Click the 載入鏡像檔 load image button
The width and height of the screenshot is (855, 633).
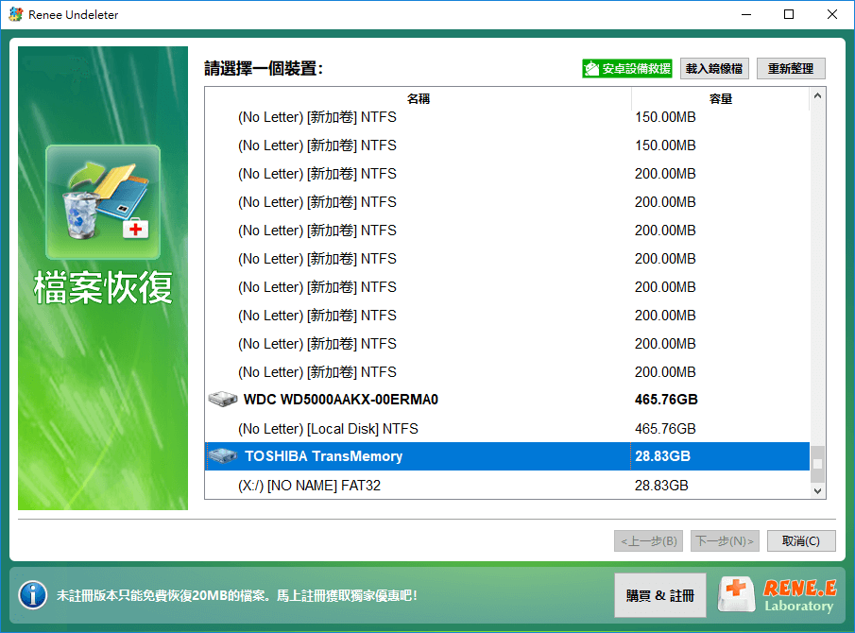(x=714, y=69)
